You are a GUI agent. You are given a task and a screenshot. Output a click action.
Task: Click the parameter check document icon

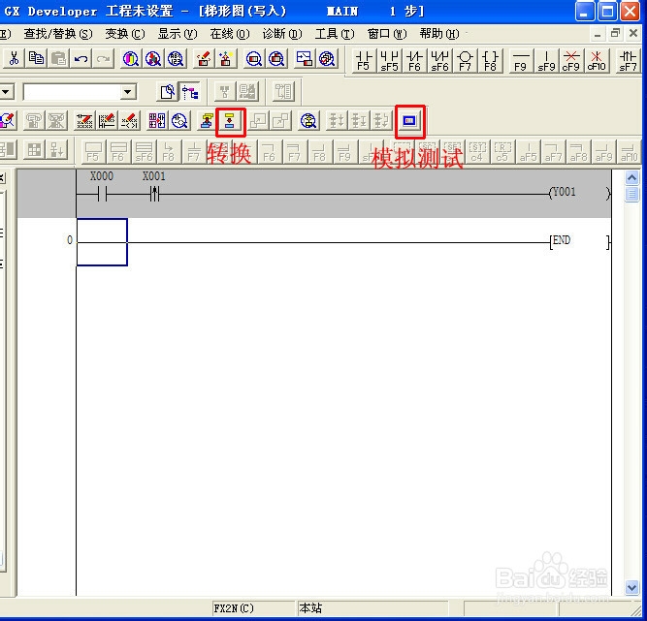click(x=167, y=91)
